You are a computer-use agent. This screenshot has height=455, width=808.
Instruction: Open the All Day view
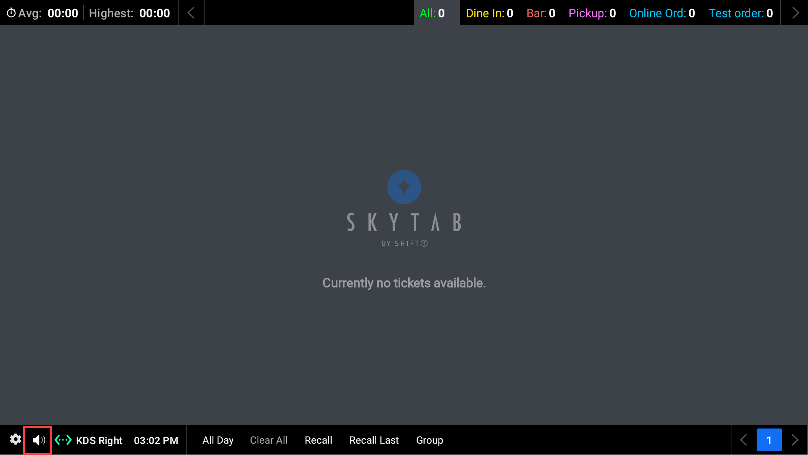[x=218, y=440]
